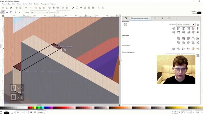Open the Вид menu
Screen dimensions: 203x114
point(9,4)
